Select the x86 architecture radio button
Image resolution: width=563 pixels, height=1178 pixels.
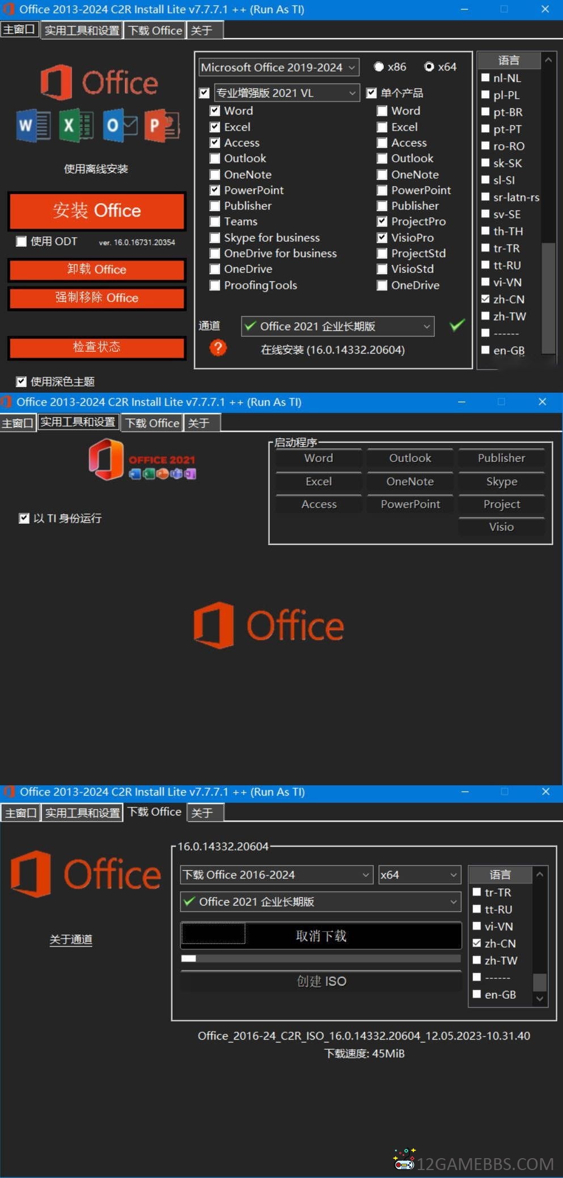tap(379, 67)
